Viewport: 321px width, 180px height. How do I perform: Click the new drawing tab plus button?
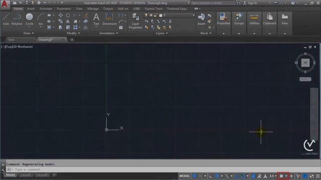(72, 39)
